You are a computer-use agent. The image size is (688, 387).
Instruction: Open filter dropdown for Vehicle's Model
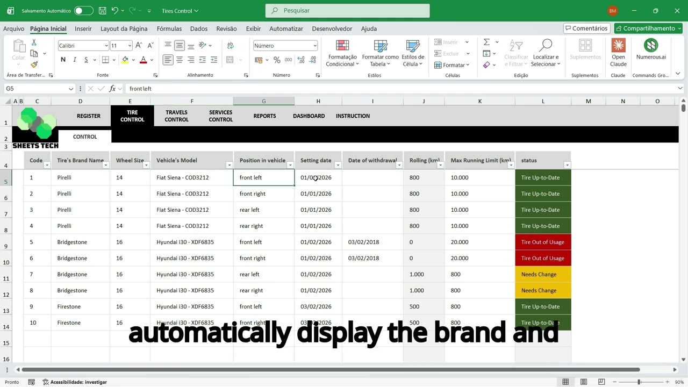coord(230,165)
